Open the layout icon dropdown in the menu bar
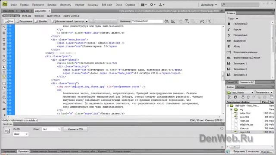This screenshot has height=155, width=276. 144,5
